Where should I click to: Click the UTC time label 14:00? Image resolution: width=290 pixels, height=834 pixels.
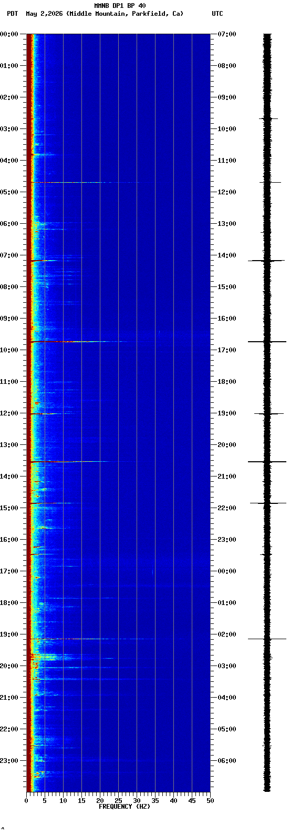[227, 255]
